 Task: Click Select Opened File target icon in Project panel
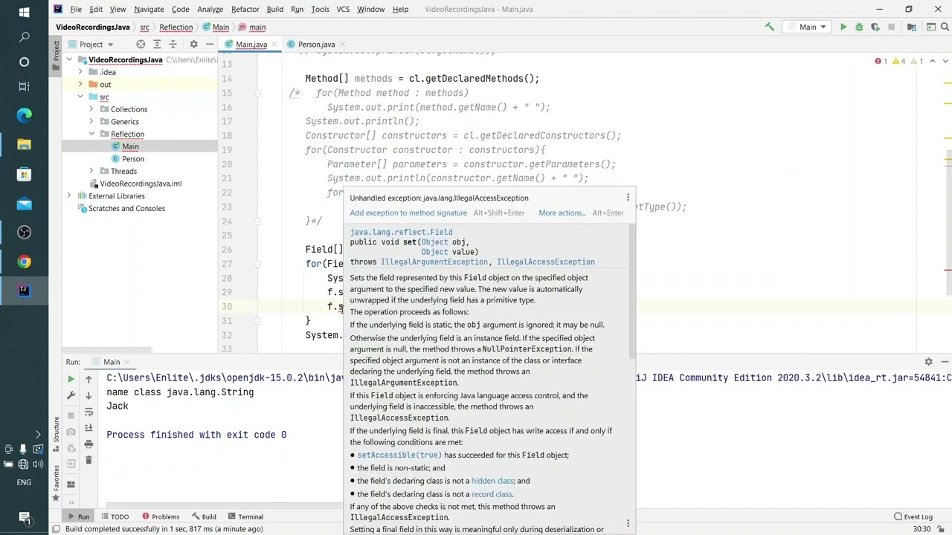tap(141, 44)
